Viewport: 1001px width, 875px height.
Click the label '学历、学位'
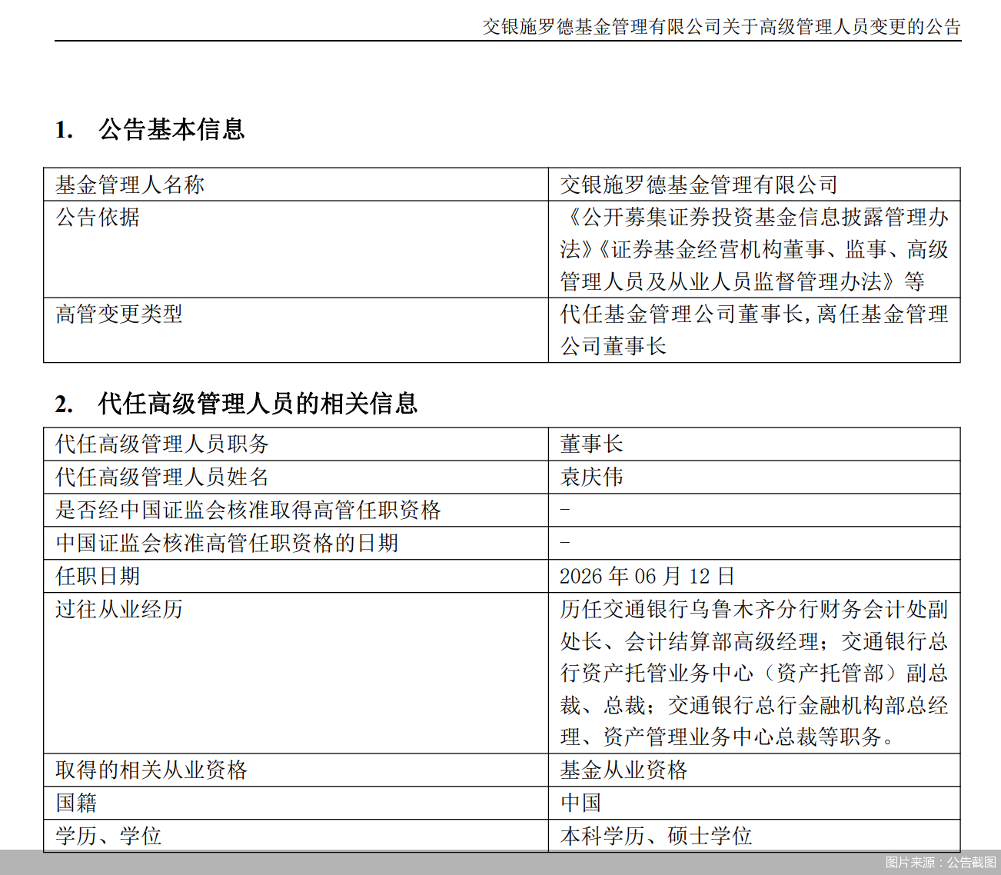click(108, 836)
